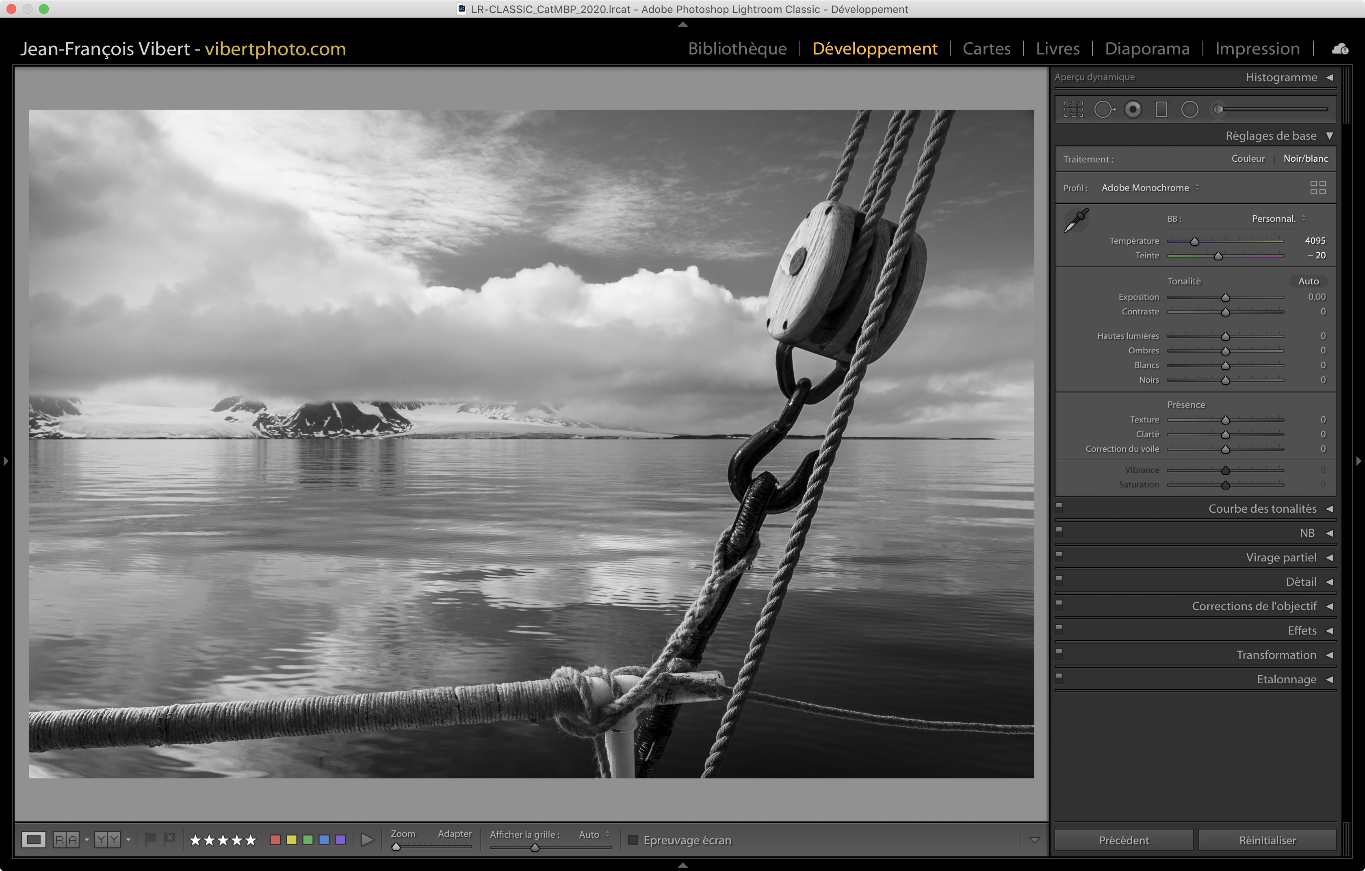The image size is (1365, 871).
Task: Switch to the Bibliothèque module
Action: point(737,49)
